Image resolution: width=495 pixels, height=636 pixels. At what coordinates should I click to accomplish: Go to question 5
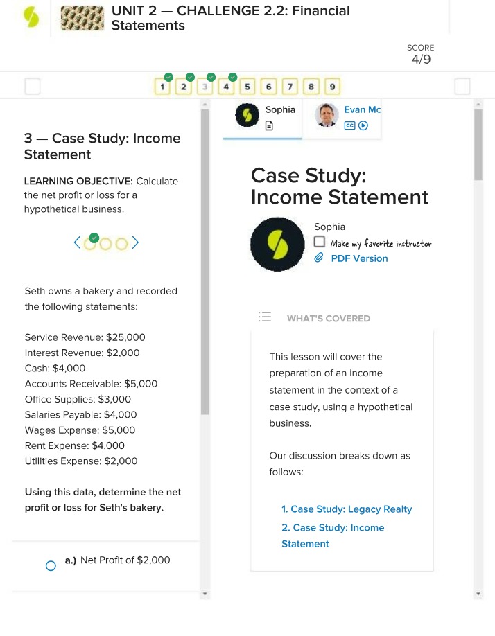tap(247, 87)
